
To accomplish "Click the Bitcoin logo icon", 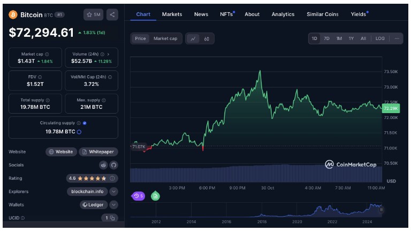I will [x=13, y=14].
